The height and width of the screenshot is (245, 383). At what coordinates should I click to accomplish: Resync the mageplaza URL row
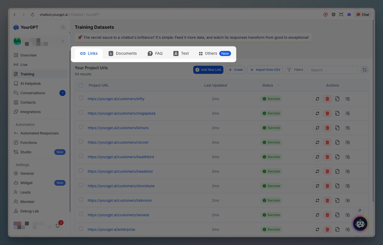(317, 113)
